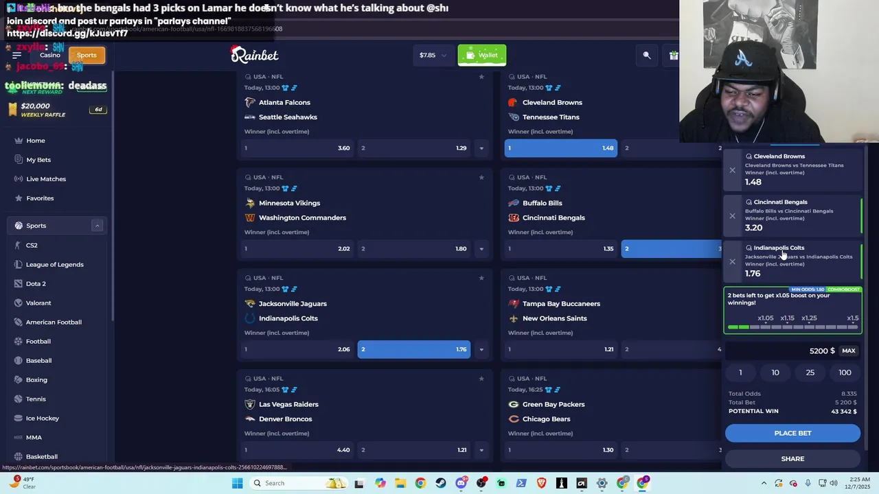Favorite the Raiders vs Broncos match star
879x494 pixels.
tap(481, 379)
